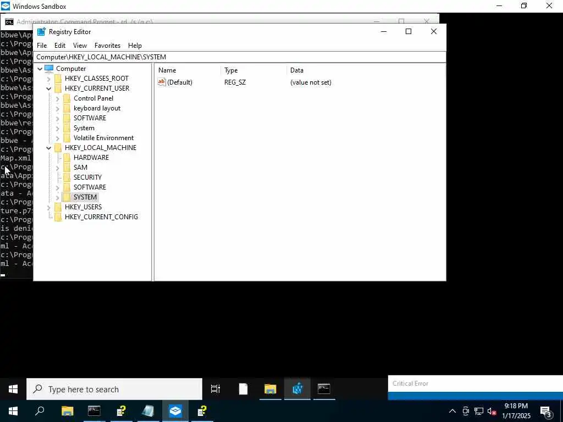Open the Help menu in Registry Editor
The width and height of the screenshot is (563, 422).
135,46
